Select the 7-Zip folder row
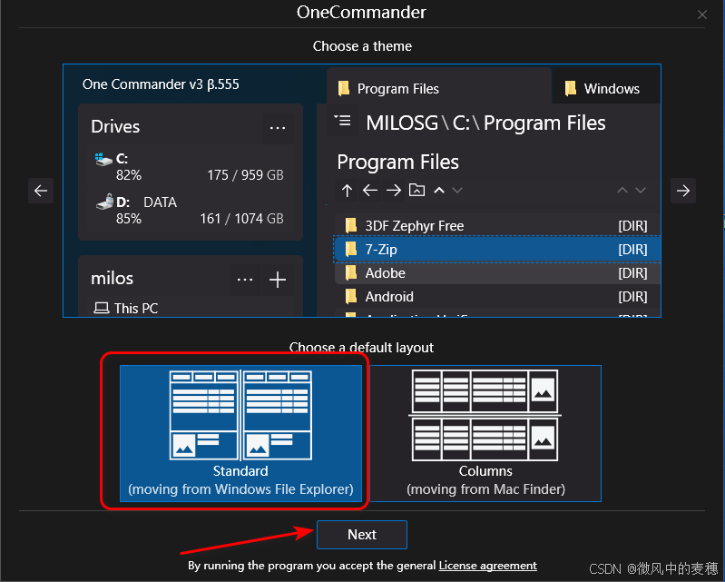This screenshot has width=725, height=582. (x=497, y=250)
